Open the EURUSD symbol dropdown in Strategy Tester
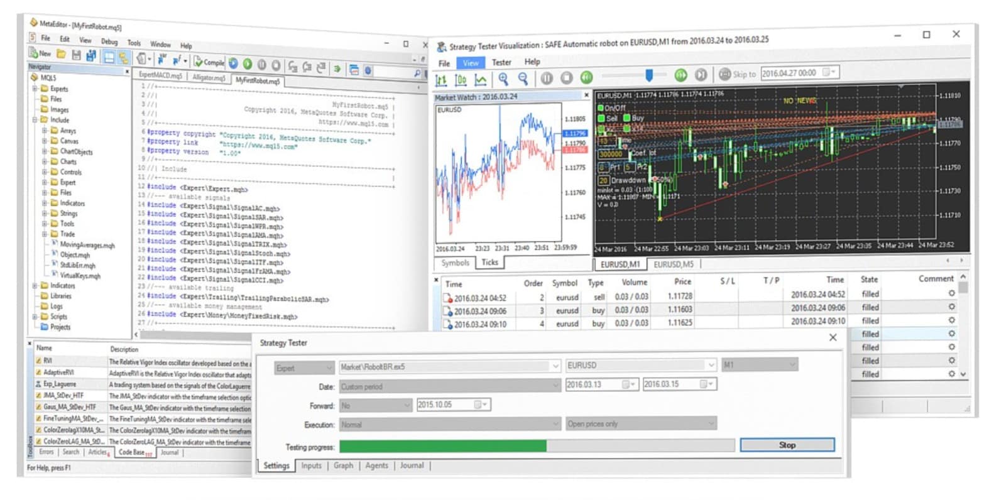 711,365
